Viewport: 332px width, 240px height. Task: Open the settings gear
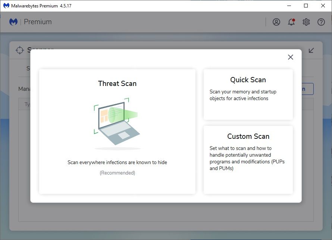point(306,22)
